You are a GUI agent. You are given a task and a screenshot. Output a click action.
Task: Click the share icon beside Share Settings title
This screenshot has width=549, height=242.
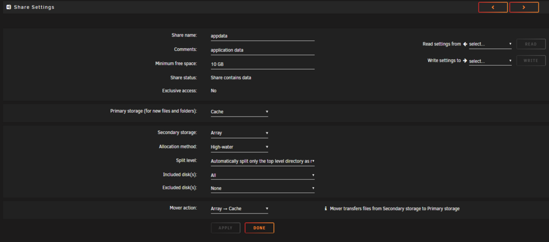coord(9,7)
